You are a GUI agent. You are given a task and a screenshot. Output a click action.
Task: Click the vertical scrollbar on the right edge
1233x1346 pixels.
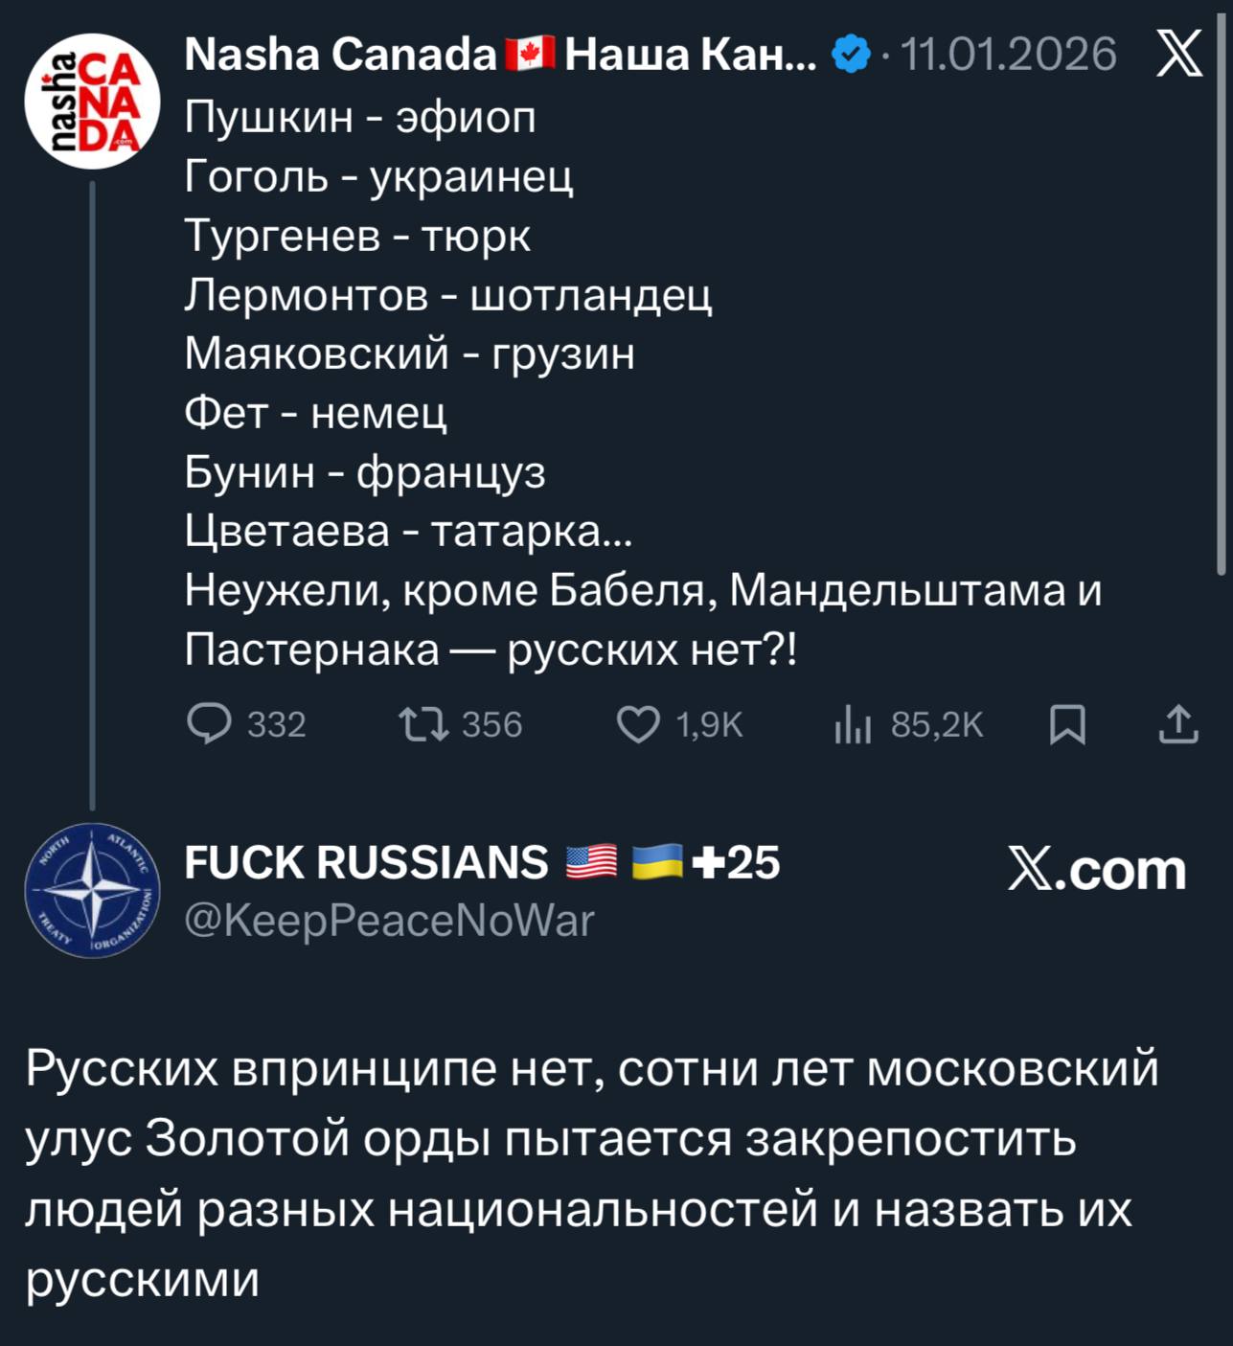(1221, 287)
